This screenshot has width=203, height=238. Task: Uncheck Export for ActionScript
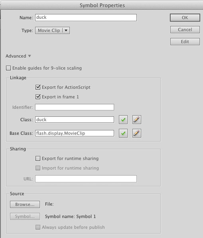[38, 87]
